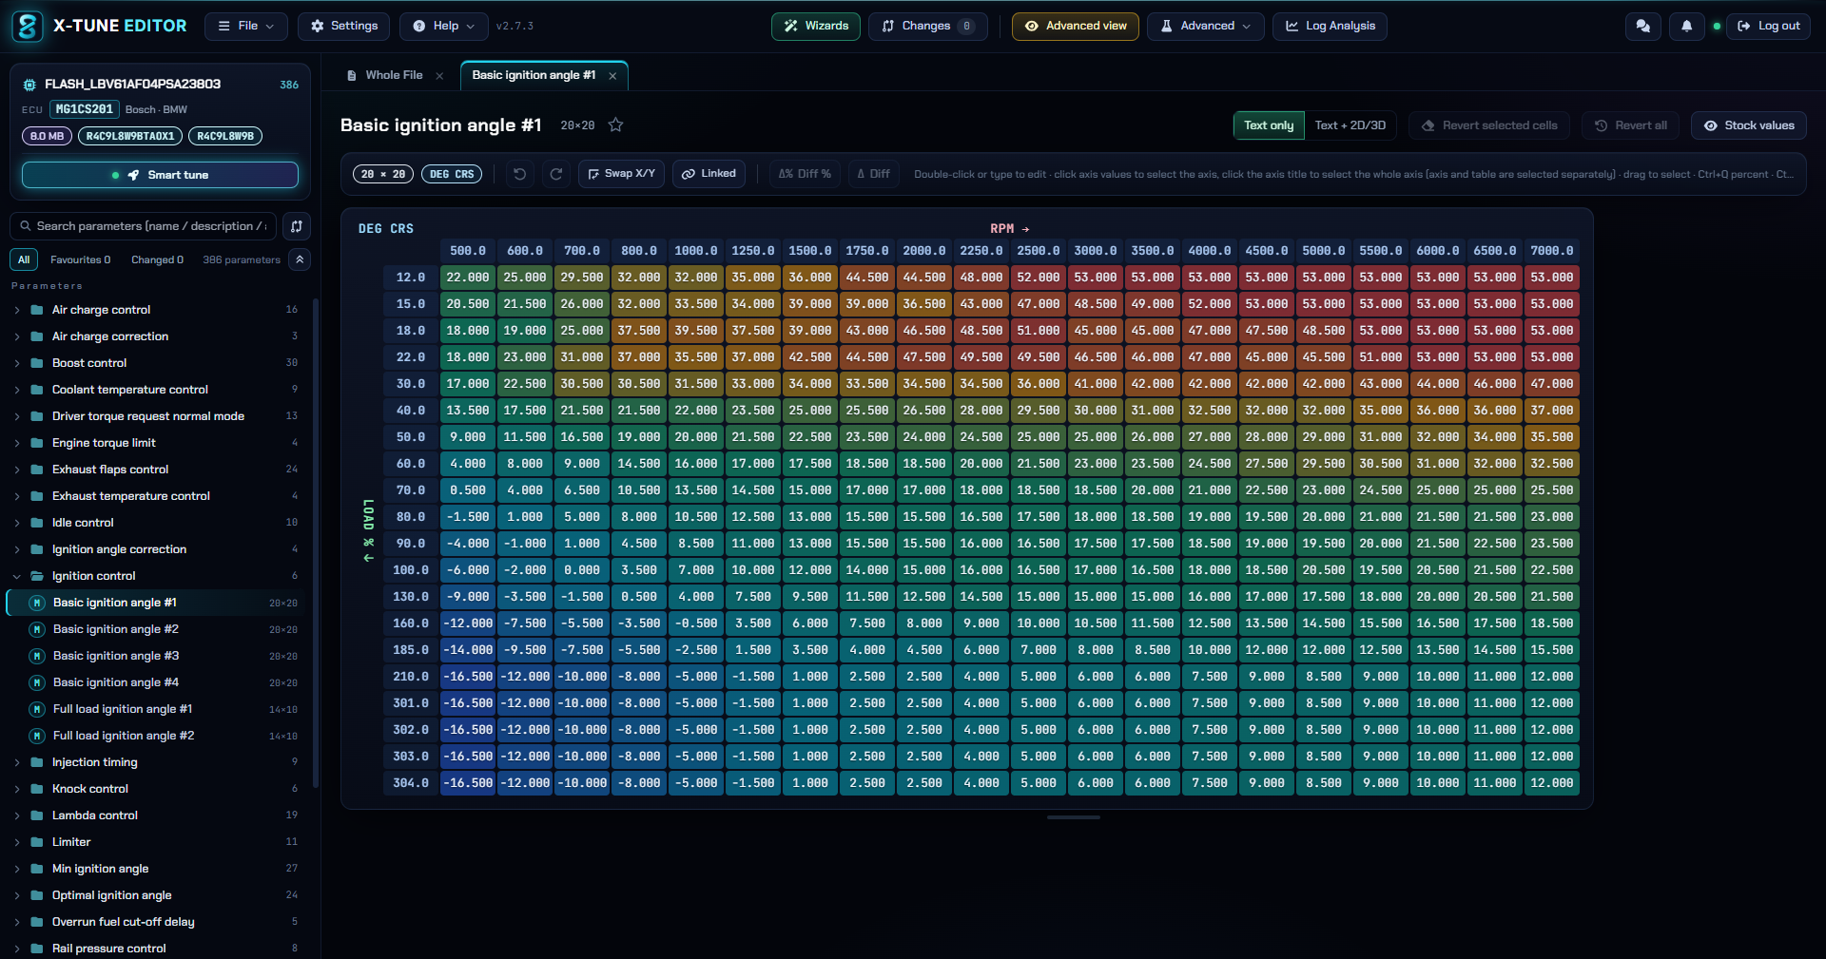The width and height of the screenshot is (1826, 959).
Task: Switch to the Whole File tab
Action: pyautogui.click(x=394, y=75)
